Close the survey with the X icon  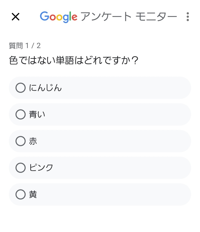coord(16,17)
